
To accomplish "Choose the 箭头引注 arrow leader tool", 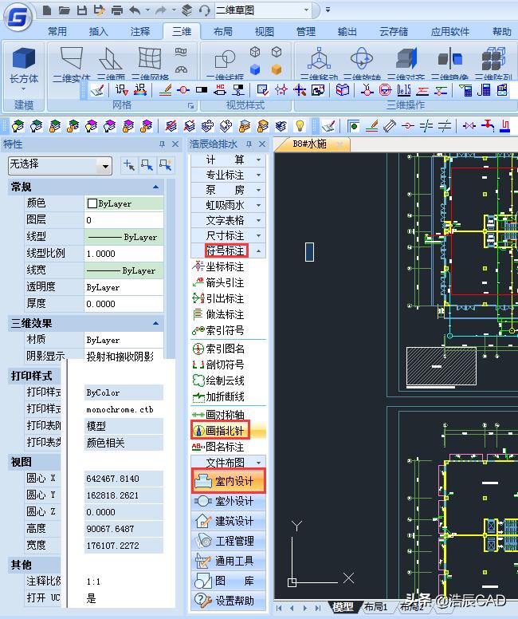I will pos(224,282).
